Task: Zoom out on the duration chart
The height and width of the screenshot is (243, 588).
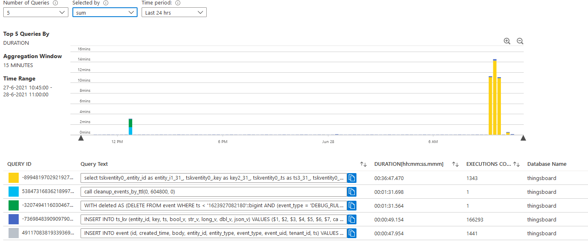Action: coord(520,41)
